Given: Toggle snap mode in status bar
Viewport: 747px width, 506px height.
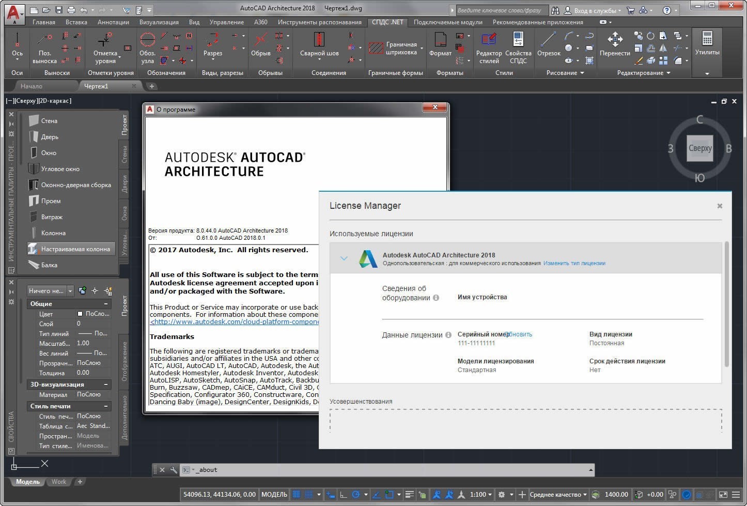Looking at the screenshot, I should coord(309,495).
